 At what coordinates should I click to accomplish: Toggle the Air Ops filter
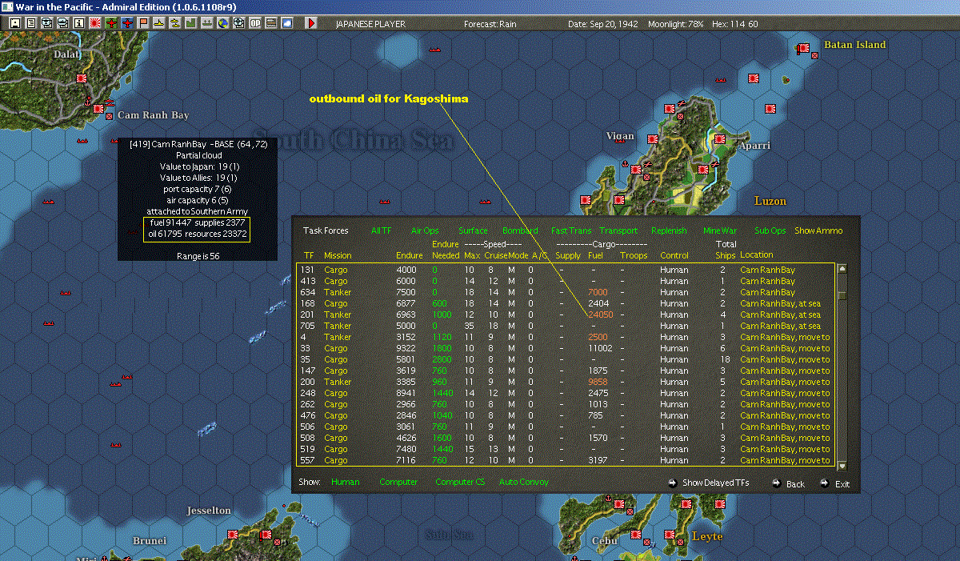[x=425, y=230]
